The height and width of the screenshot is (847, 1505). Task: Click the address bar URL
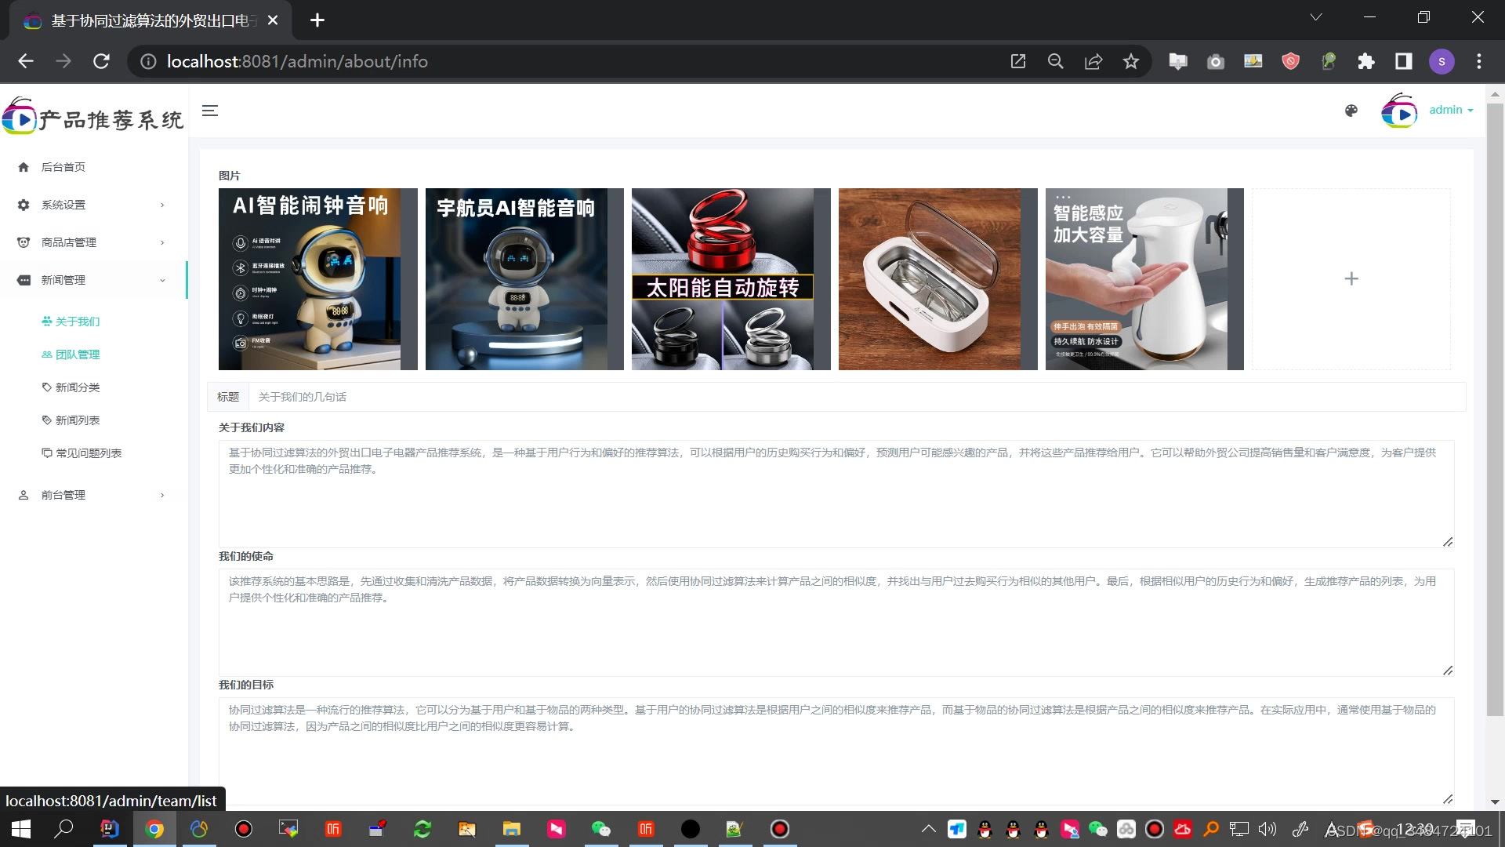pyautogui.click(x=297, y=61)
